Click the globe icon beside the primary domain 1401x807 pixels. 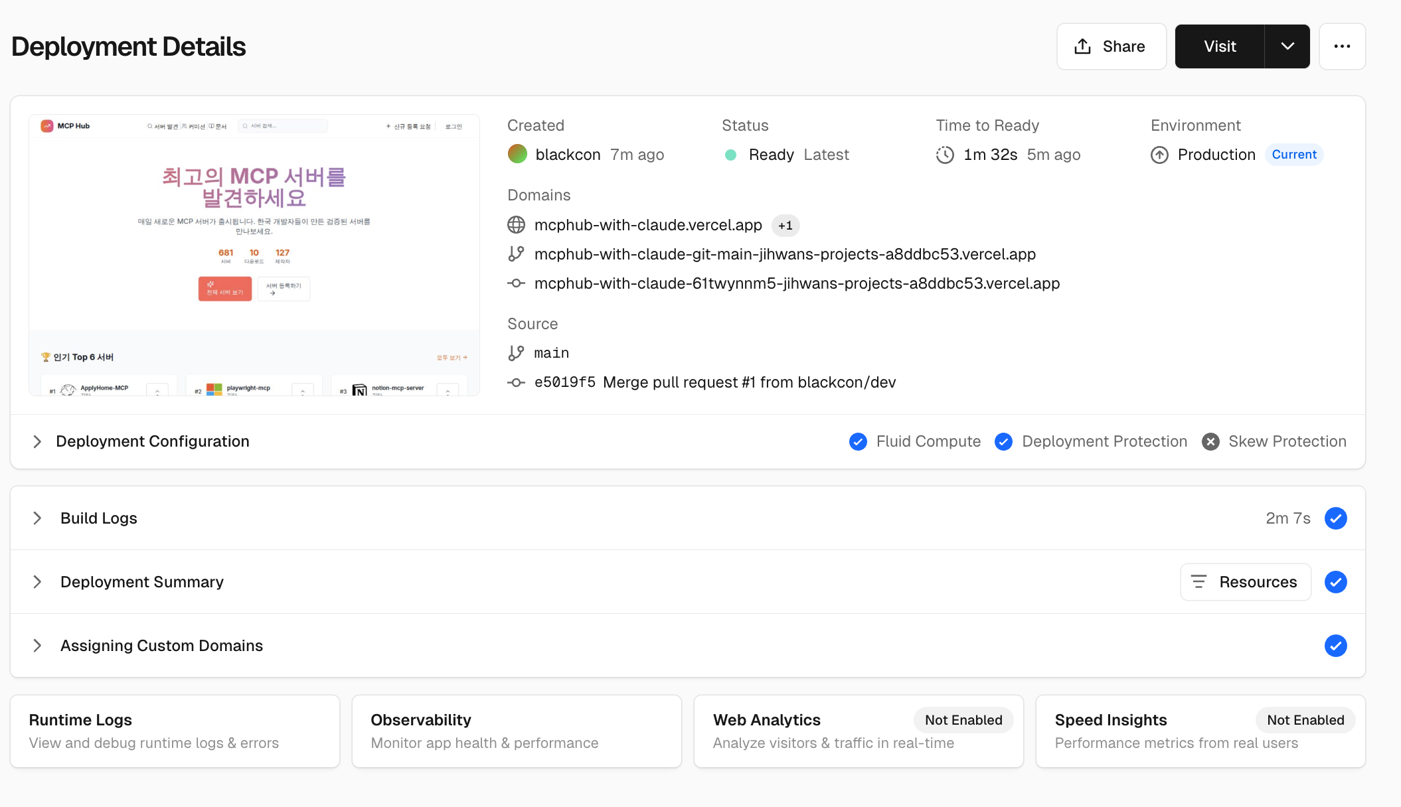click(x=516, y=225)
